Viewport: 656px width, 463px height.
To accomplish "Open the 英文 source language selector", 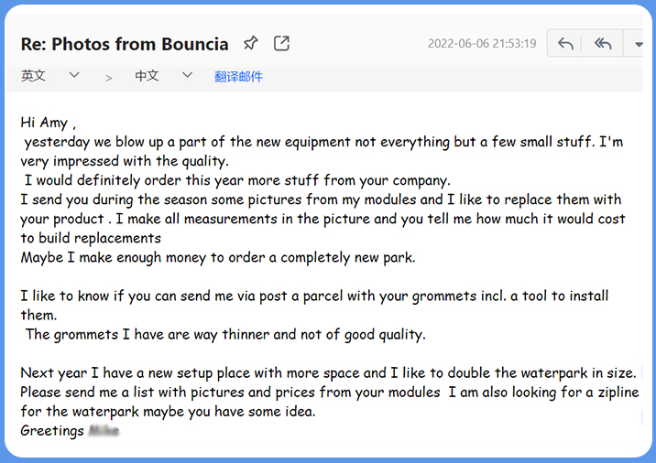I will point(34,76).
